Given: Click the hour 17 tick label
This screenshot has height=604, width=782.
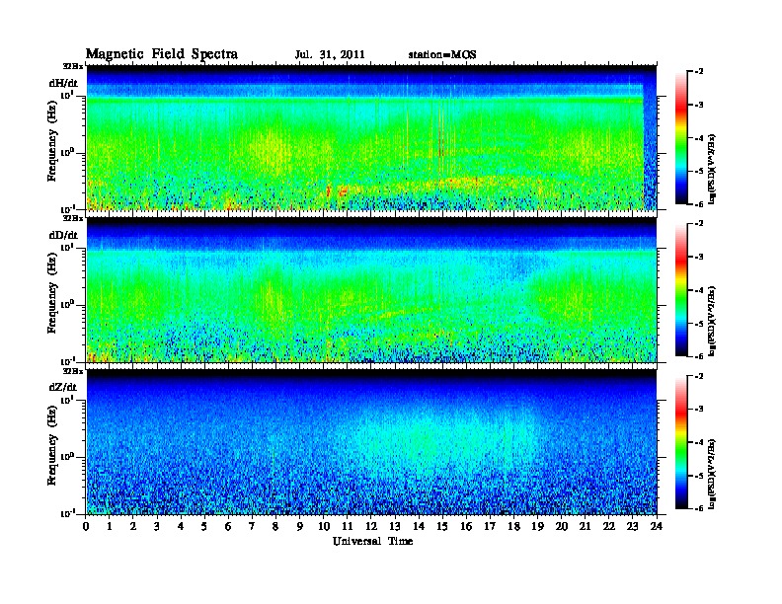Looking at the screenshot, I should click(490, 526).
